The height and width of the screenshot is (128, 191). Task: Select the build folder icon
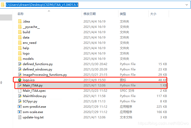[x=20, y=32]
